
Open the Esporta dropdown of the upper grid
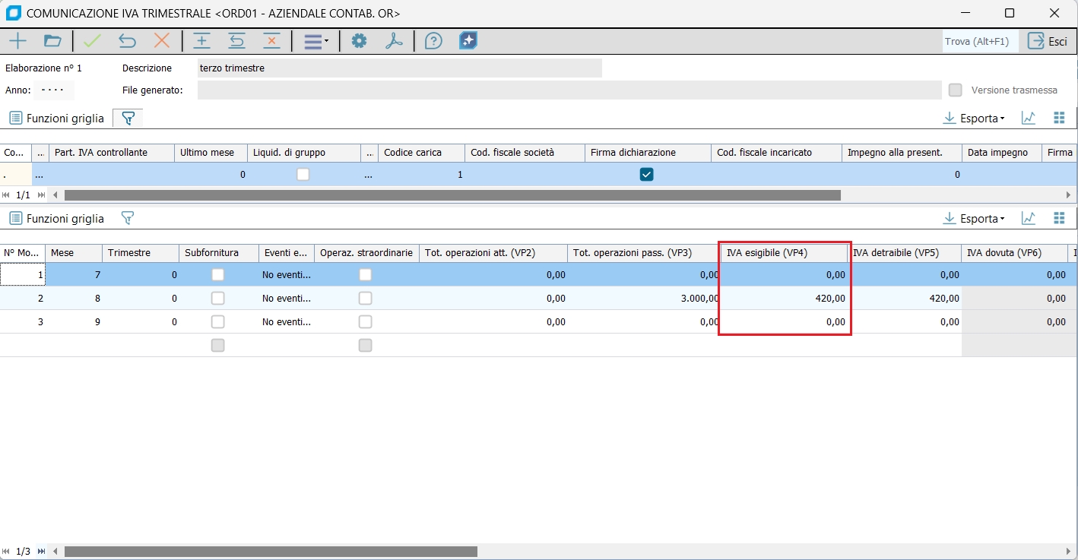pyautogui.click(x=974, y=119)
